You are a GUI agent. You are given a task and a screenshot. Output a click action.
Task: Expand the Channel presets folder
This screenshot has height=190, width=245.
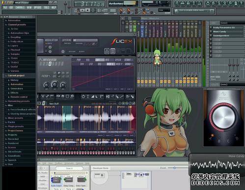(x=17, y=24)
